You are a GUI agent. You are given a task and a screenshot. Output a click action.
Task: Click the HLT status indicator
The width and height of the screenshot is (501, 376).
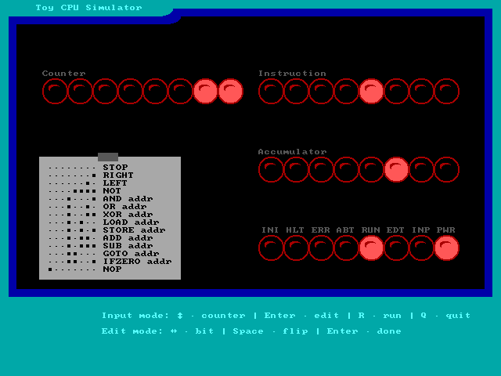(296, 248)
